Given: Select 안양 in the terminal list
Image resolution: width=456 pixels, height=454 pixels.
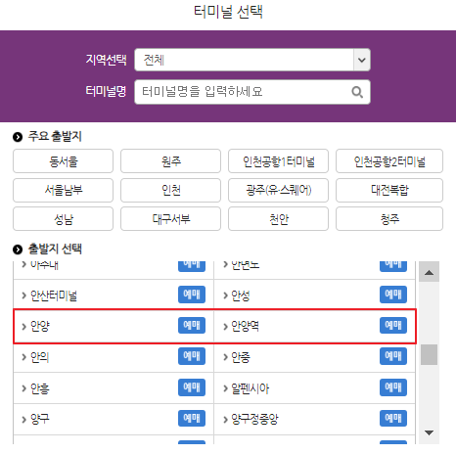Looking at the screenshot, I should pyautogui.click(x=40, y=326).
